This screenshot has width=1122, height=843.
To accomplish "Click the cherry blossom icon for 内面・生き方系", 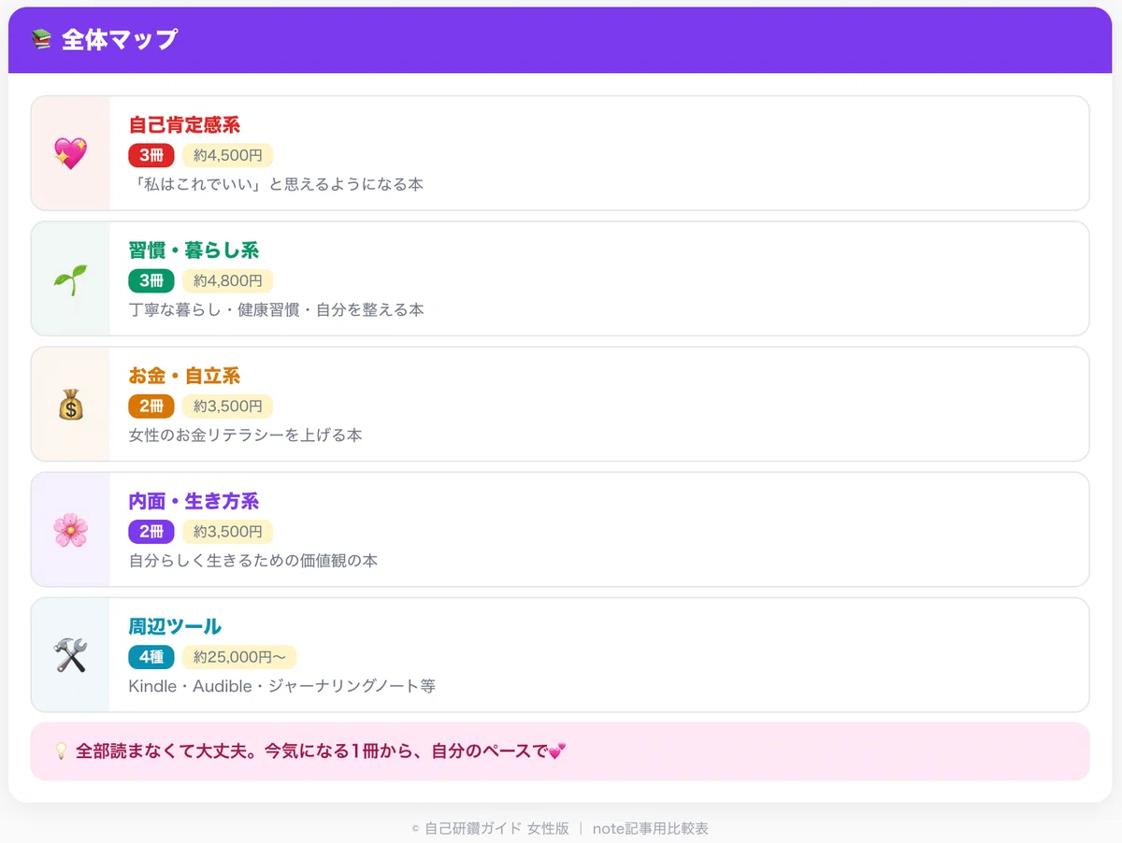I will pos(70,530).
